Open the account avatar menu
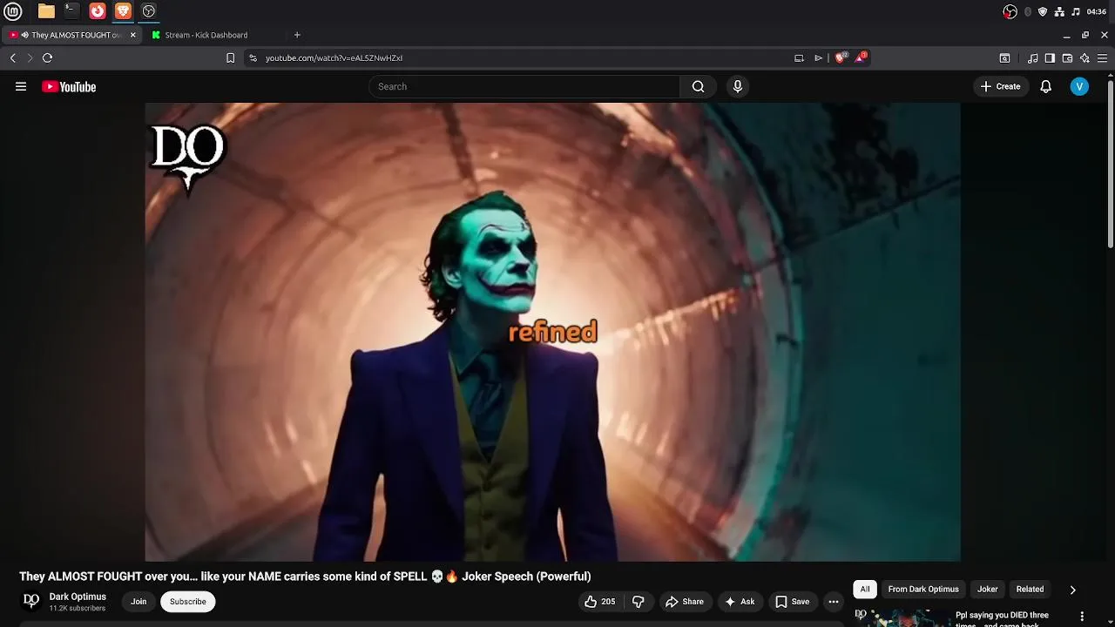The height and width of the screenshot is (627, 1115). point(1079,86)
